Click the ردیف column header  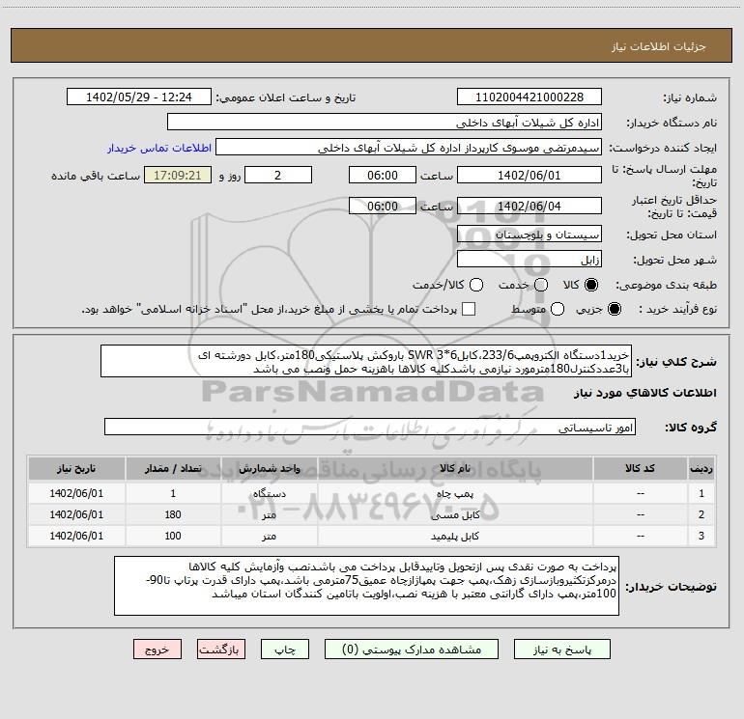701,468
